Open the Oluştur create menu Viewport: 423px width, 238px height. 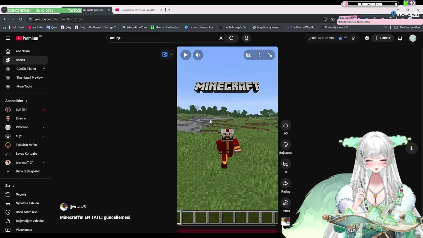(382, 38)
